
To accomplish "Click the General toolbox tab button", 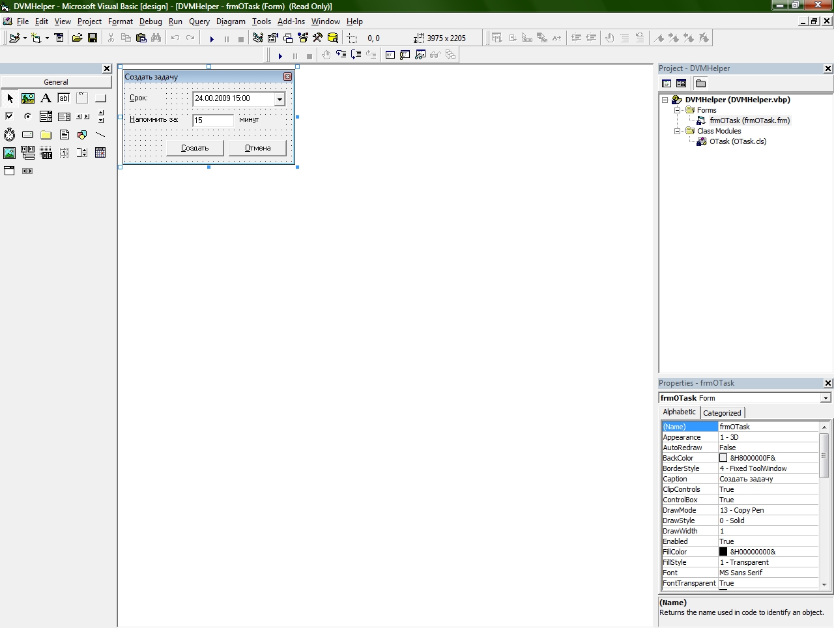I will (x=56, y=82).
